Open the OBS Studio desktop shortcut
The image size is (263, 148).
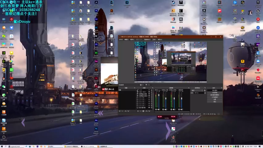click(x=4, y=138)
